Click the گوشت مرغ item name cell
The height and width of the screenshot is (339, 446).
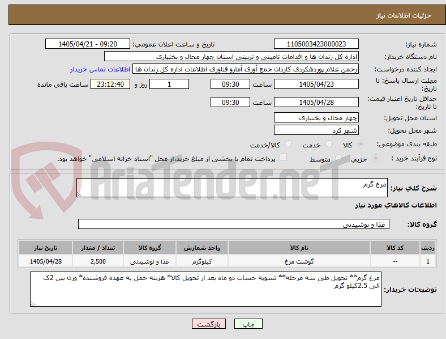pyautogui.click(x=299, y=261)
